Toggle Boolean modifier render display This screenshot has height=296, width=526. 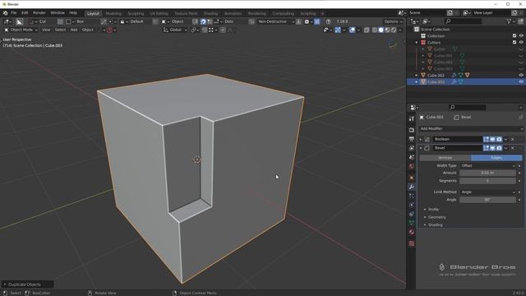(499, 139)
